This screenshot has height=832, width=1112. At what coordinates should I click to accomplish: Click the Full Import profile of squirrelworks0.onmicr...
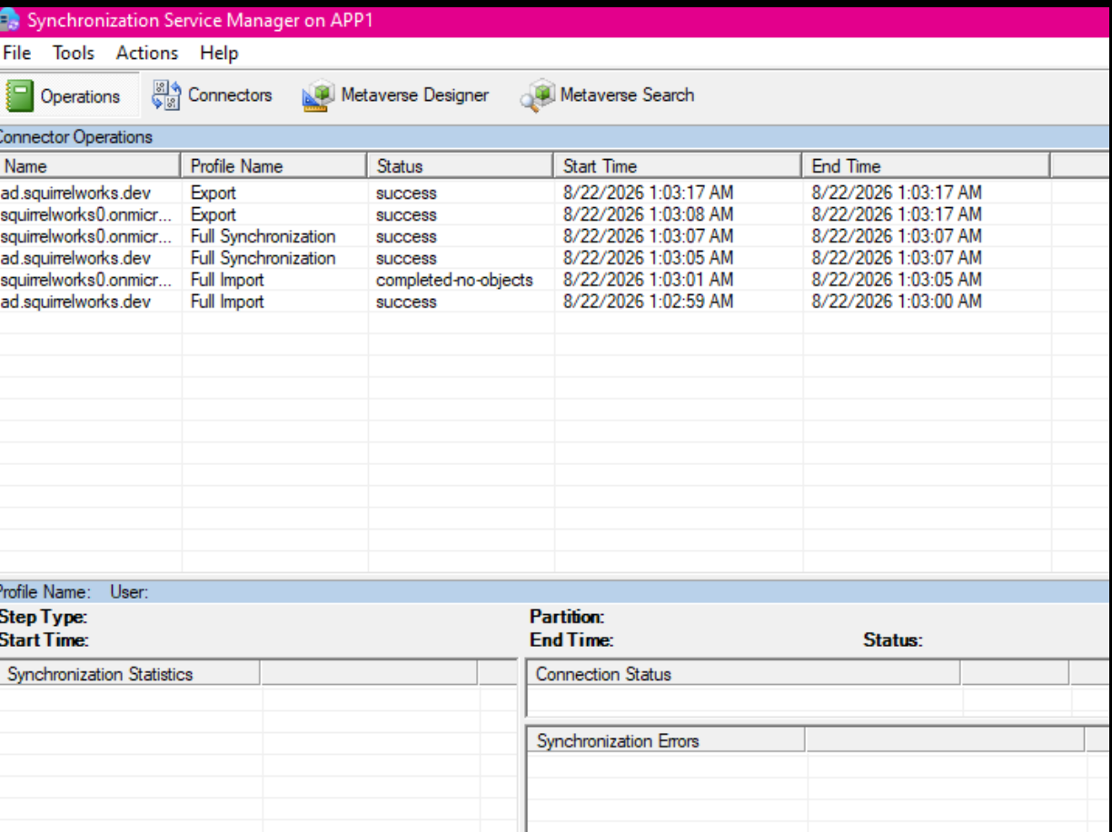[x=227, y=280]
